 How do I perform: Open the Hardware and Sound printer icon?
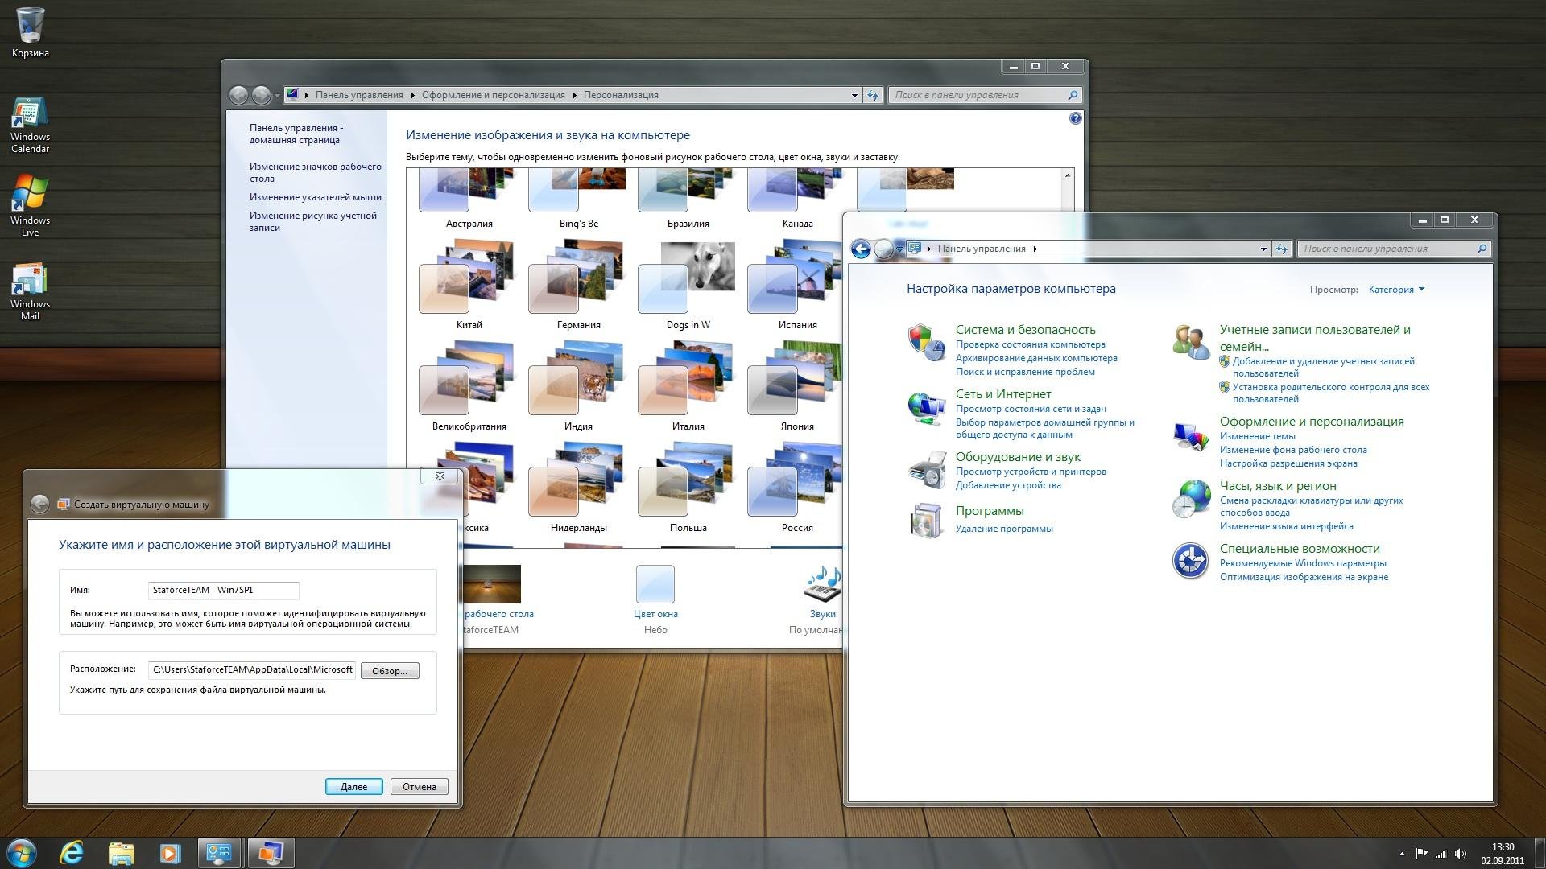[x=926, y=470]
